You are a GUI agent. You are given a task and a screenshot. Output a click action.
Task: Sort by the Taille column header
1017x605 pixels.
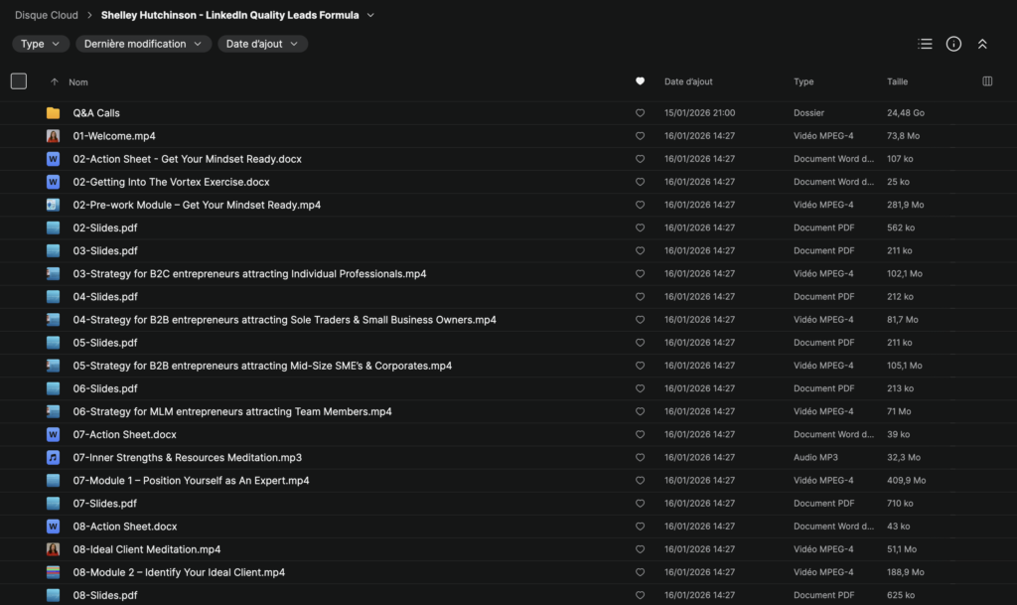tap(897, 81)
